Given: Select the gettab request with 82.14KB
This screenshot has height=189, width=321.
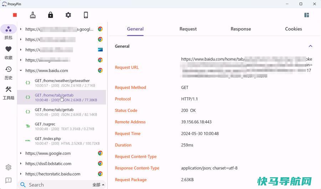Looking at the screenshot, I should click(x=61, y=112).
